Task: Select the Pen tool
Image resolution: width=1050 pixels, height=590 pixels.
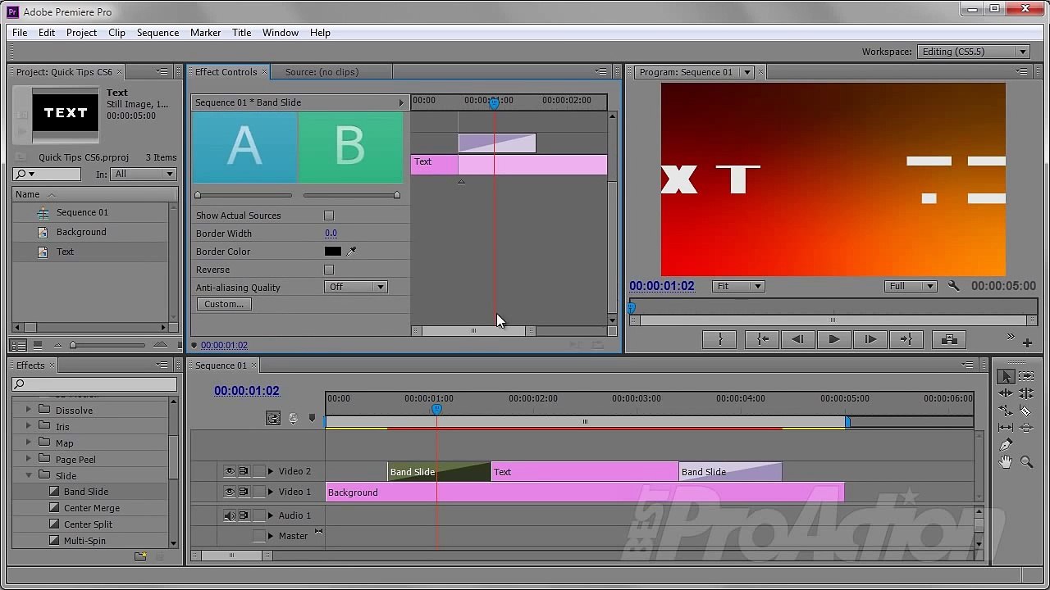Action: 1006,445
